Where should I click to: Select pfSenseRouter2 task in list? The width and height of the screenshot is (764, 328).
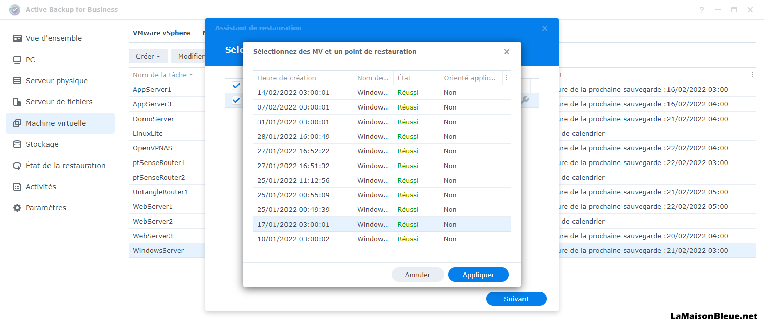[159, 177]
